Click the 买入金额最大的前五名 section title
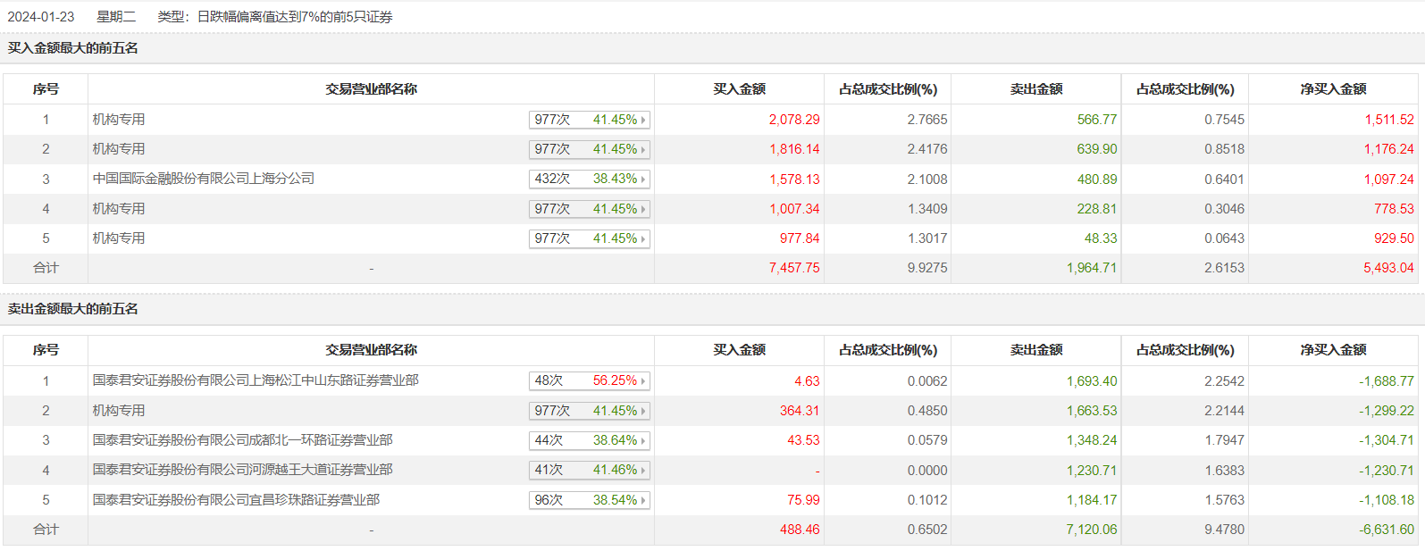 click(x=73, y=48)
